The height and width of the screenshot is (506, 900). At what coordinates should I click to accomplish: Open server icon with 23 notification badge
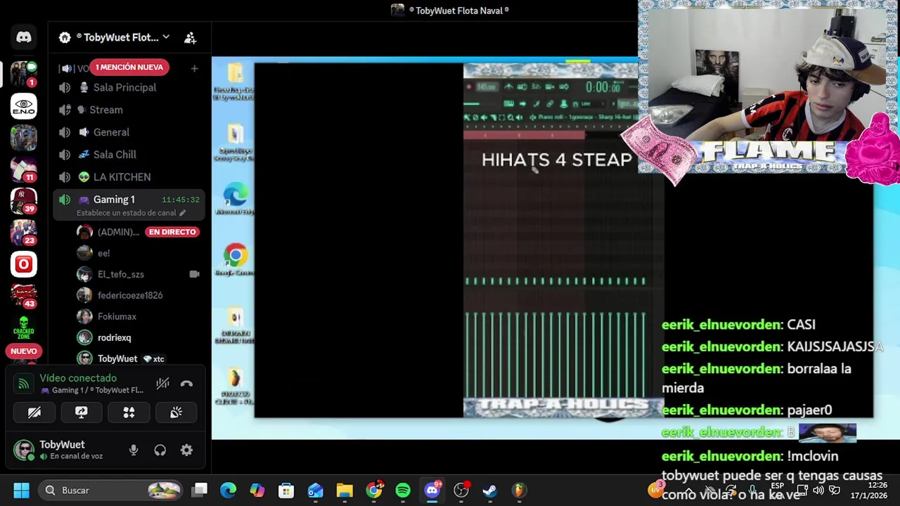click(24, 233)
